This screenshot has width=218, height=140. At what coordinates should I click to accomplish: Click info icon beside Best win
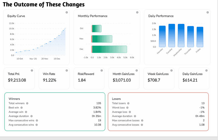(22, 107)
